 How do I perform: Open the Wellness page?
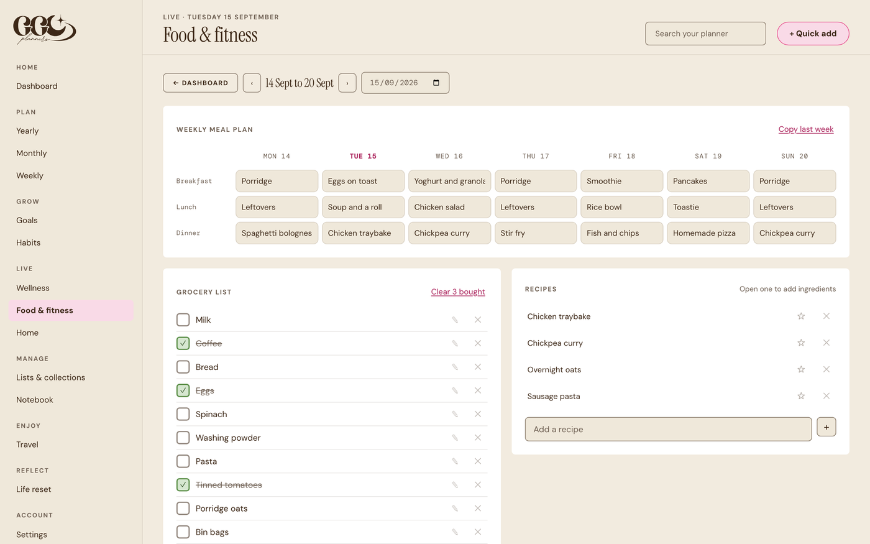(x=33, y=288)
